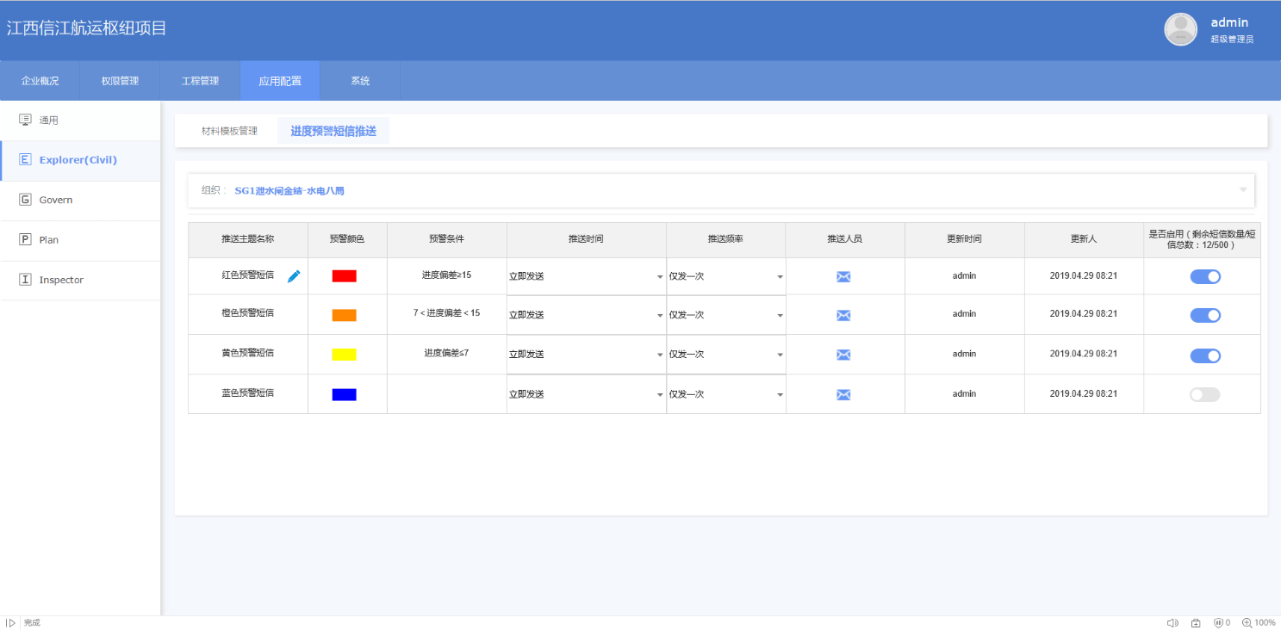Open recipients envelope for 红色预警短信 row

(x=844, y=276)
